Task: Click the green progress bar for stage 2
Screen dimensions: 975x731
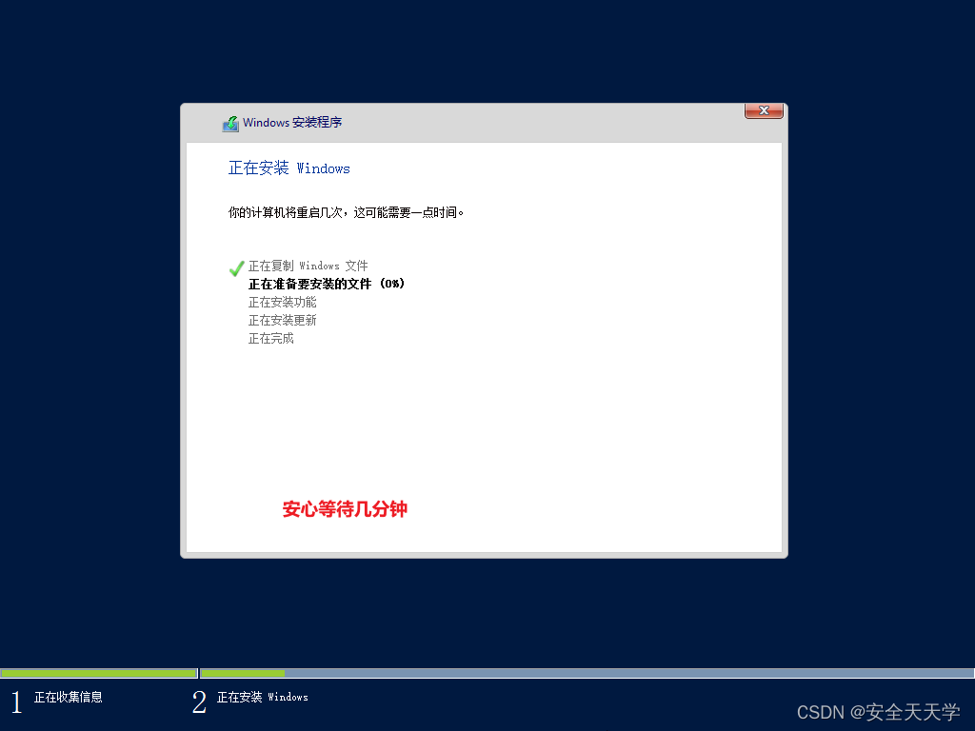Action: (241, 673)
